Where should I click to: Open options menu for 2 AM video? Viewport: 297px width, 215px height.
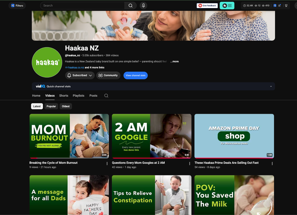[x=190, y=164]
